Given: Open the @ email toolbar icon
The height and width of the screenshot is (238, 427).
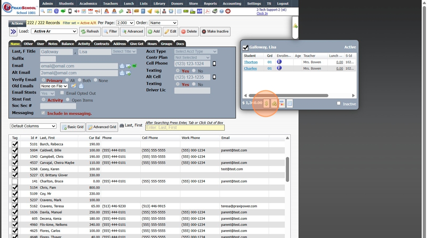Looking at the screenshot, I should 56,11.
